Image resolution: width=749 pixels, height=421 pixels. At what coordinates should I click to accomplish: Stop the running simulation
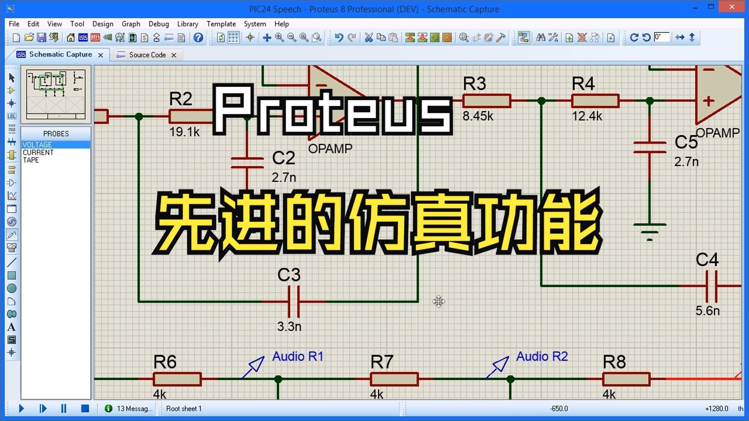coord(85,408)
